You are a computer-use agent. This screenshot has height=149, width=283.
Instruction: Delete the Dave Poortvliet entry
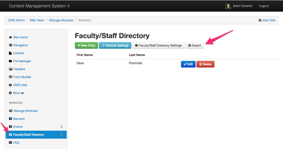tap(205, 64)
